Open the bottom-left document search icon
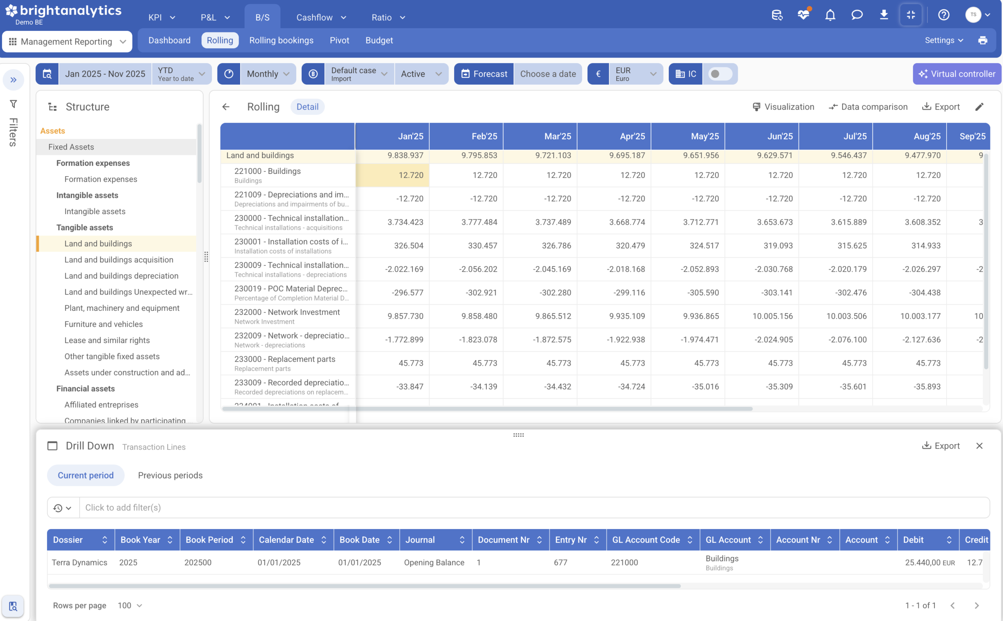1003x621 pixels. pos(13,606)
